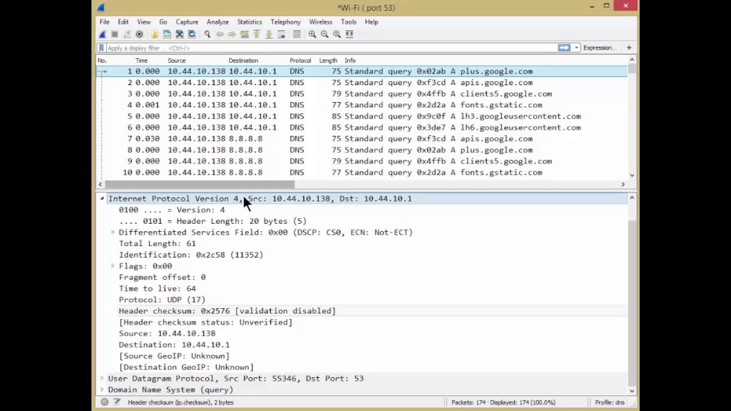Click the packet details vertical scrollbar thumb
731x411 pixels.
pos(632,303)
